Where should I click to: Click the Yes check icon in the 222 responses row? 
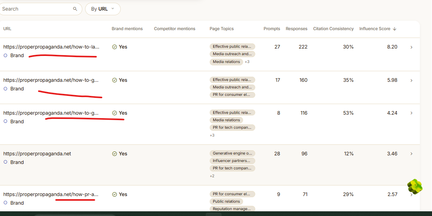(114, 47)
